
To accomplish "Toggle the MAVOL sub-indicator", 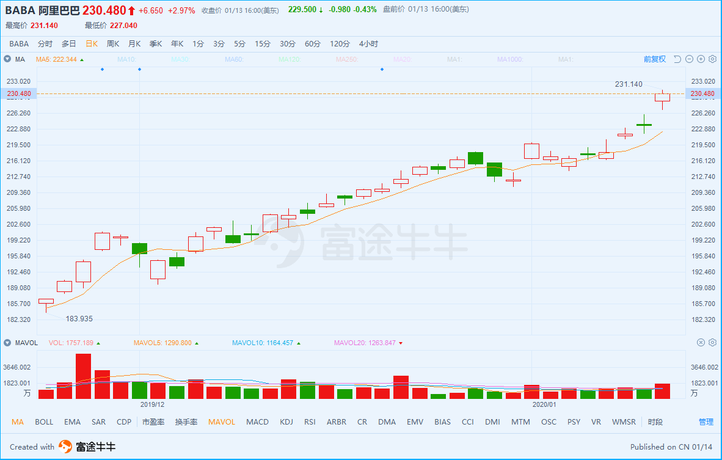I will coord(222,422).
